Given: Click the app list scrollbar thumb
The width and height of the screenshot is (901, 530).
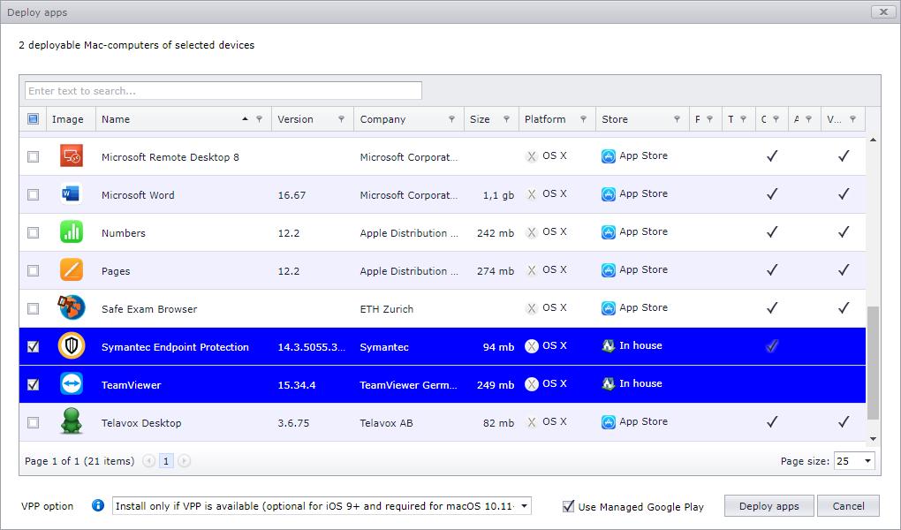Looking at the screenshot, I should (x=873, y=363).
